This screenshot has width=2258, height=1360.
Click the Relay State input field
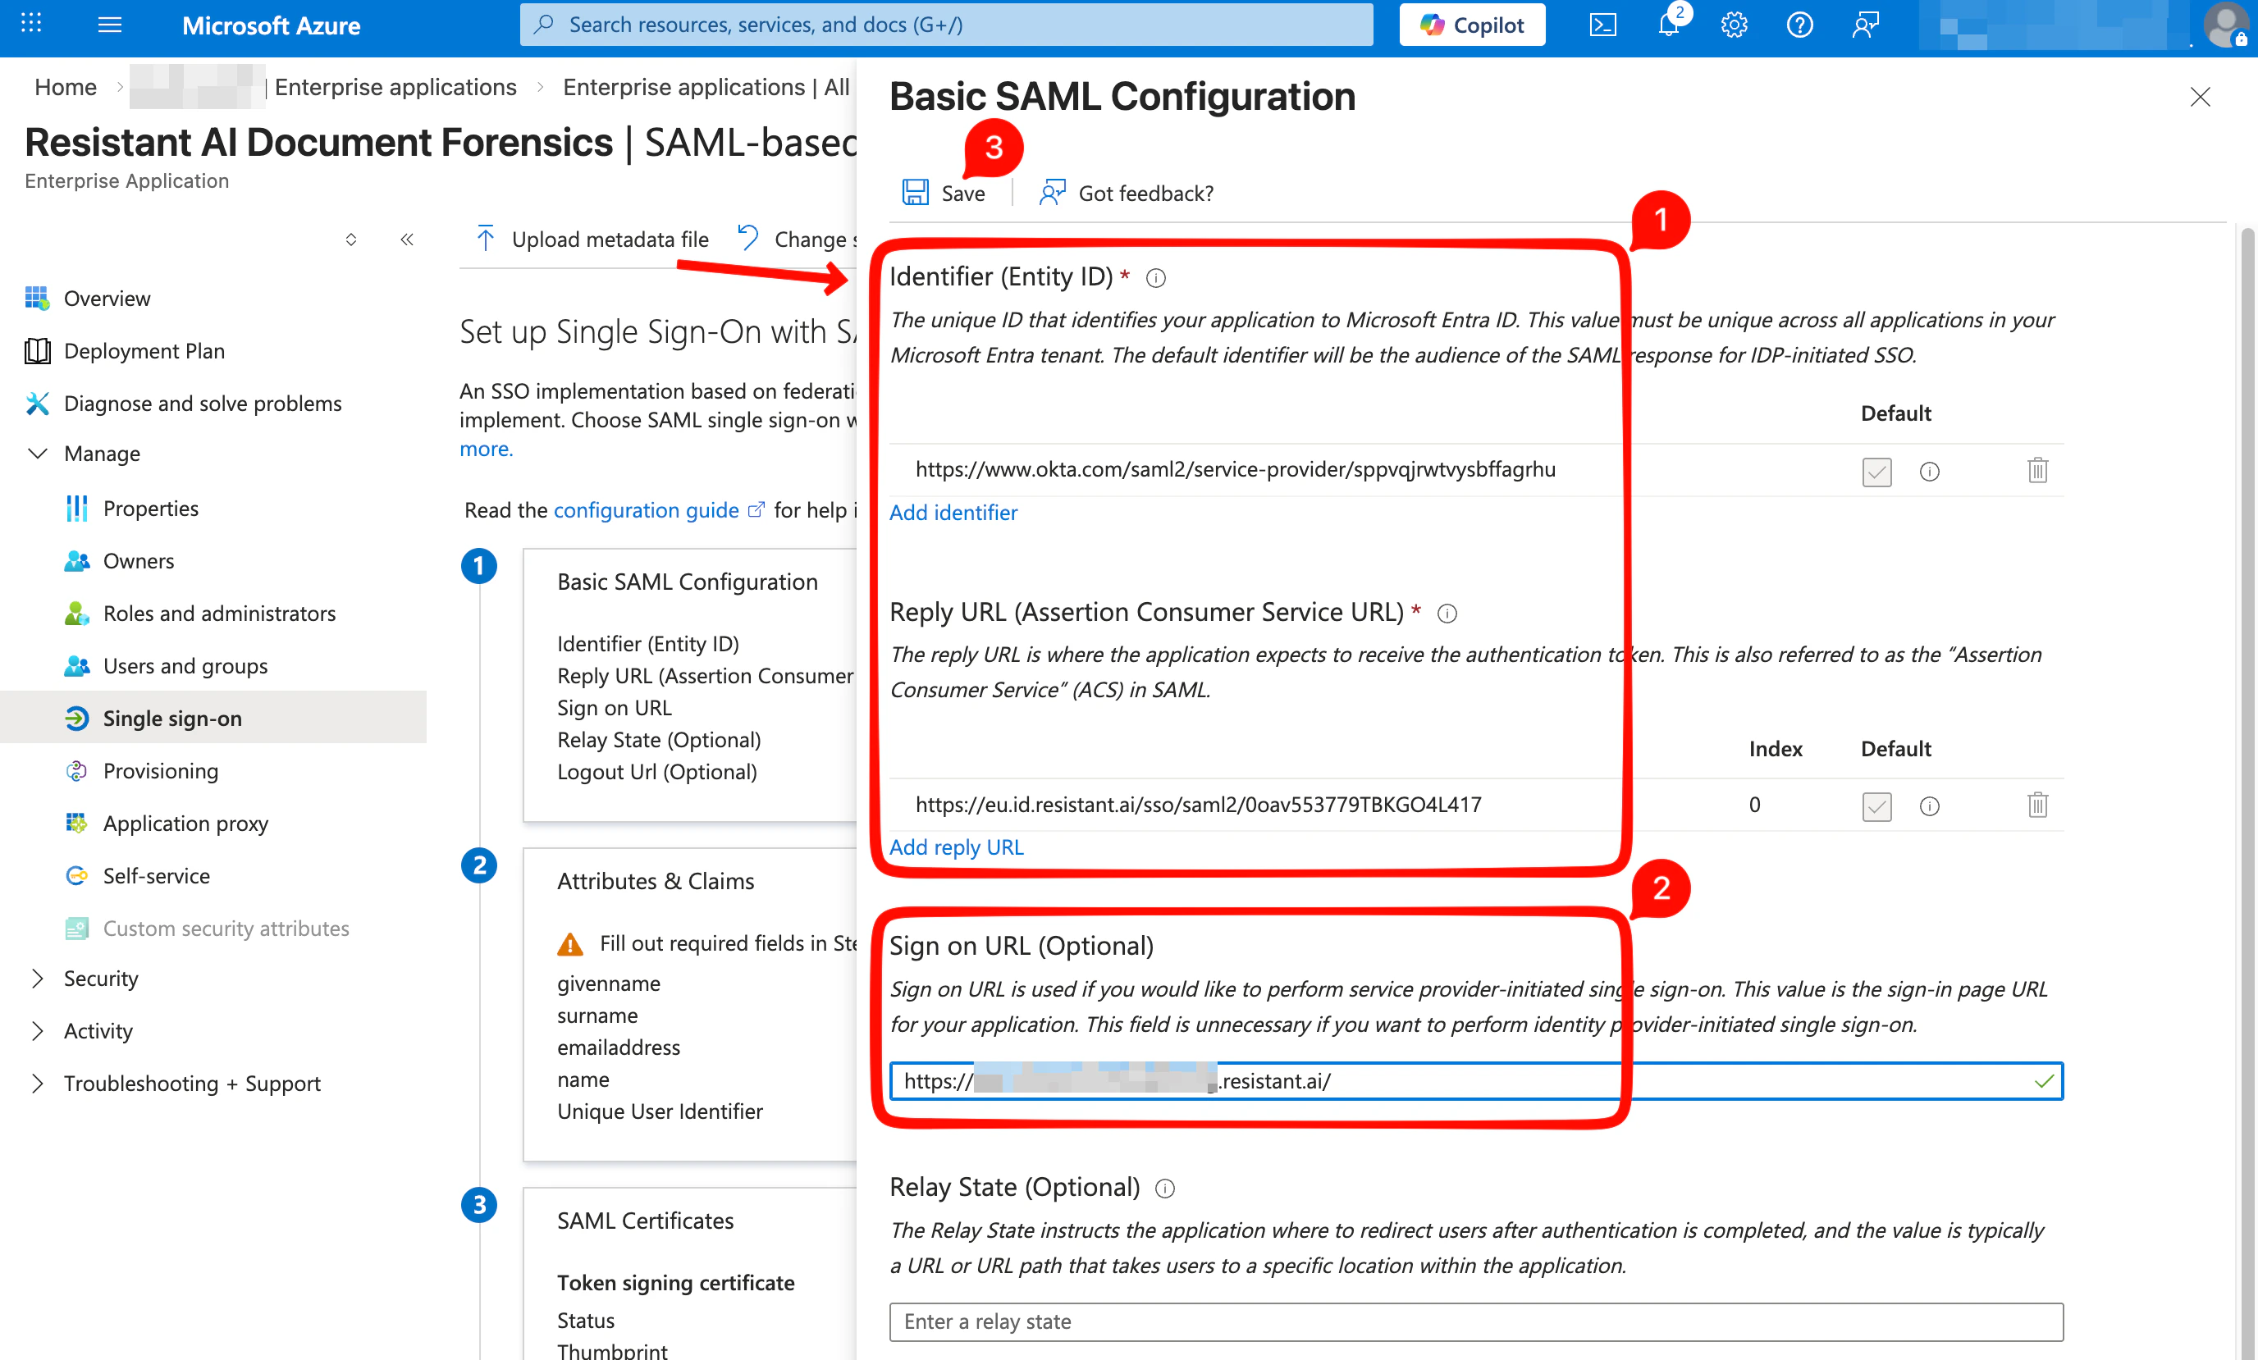click(1475, 1321)
